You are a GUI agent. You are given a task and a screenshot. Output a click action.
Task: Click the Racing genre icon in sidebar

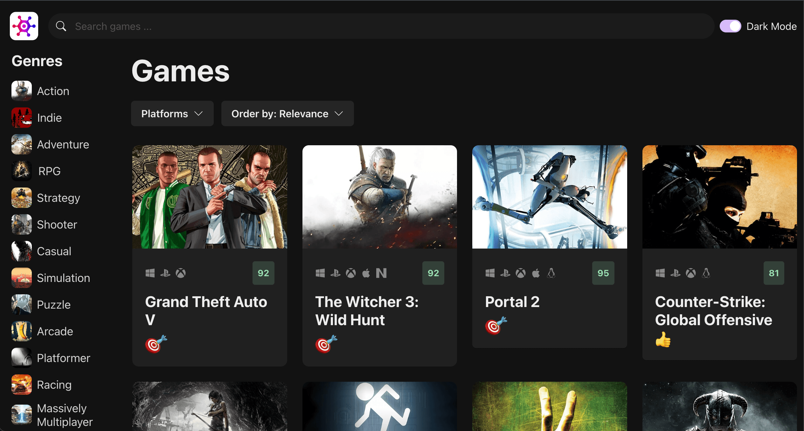pos(21,384)
